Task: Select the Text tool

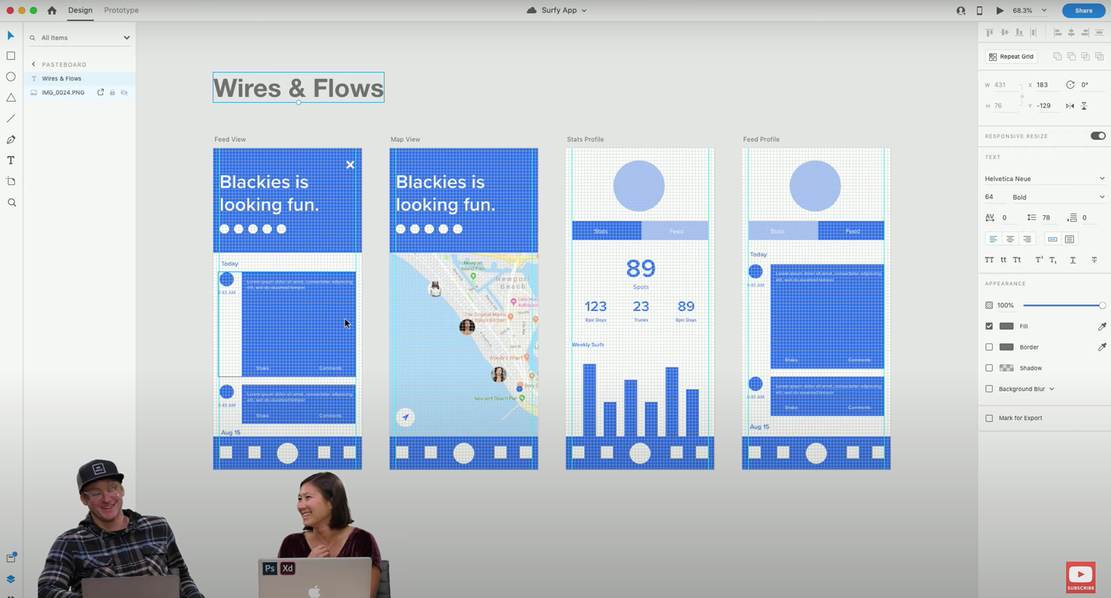Action: [10, 160]
